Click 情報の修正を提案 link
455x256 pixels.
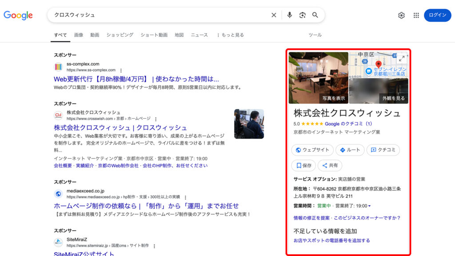pos(311,218)
